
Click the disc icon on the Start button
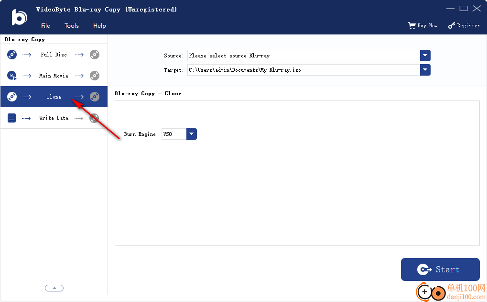[x=424, y=269]
